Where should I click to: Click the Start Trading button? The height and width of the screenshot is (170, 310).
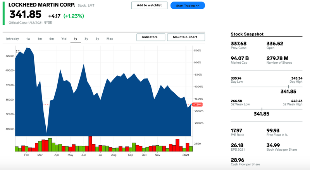188,5
